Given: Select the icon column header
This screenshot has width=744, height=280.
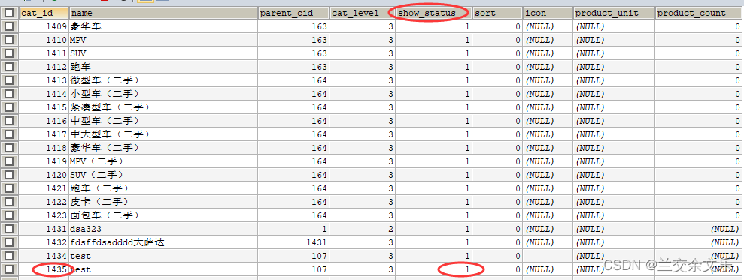Looking at the screenshot, I should point(548,14).
